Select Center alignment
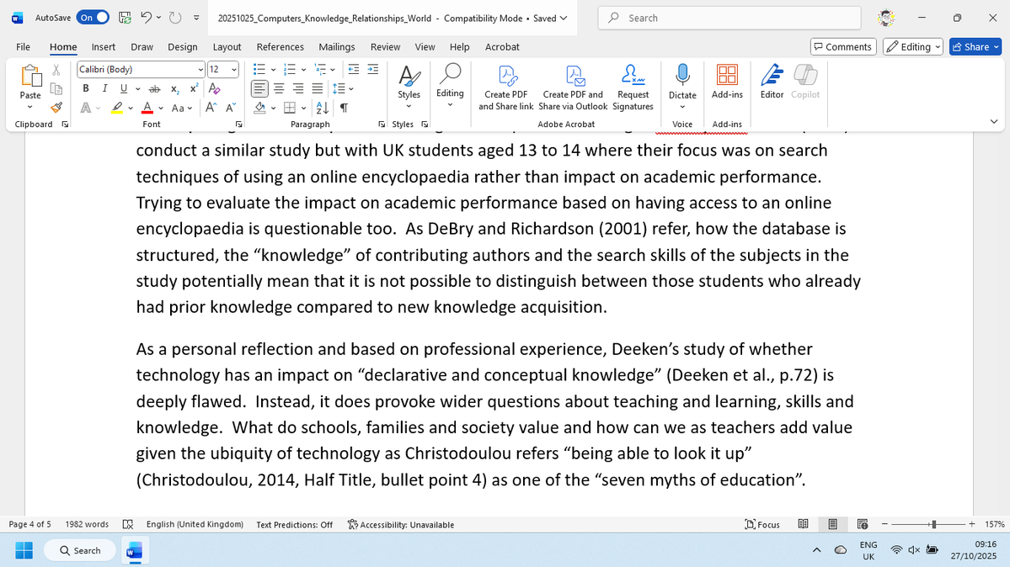This screenshot has width=1010, height=567. click(279, 89)
